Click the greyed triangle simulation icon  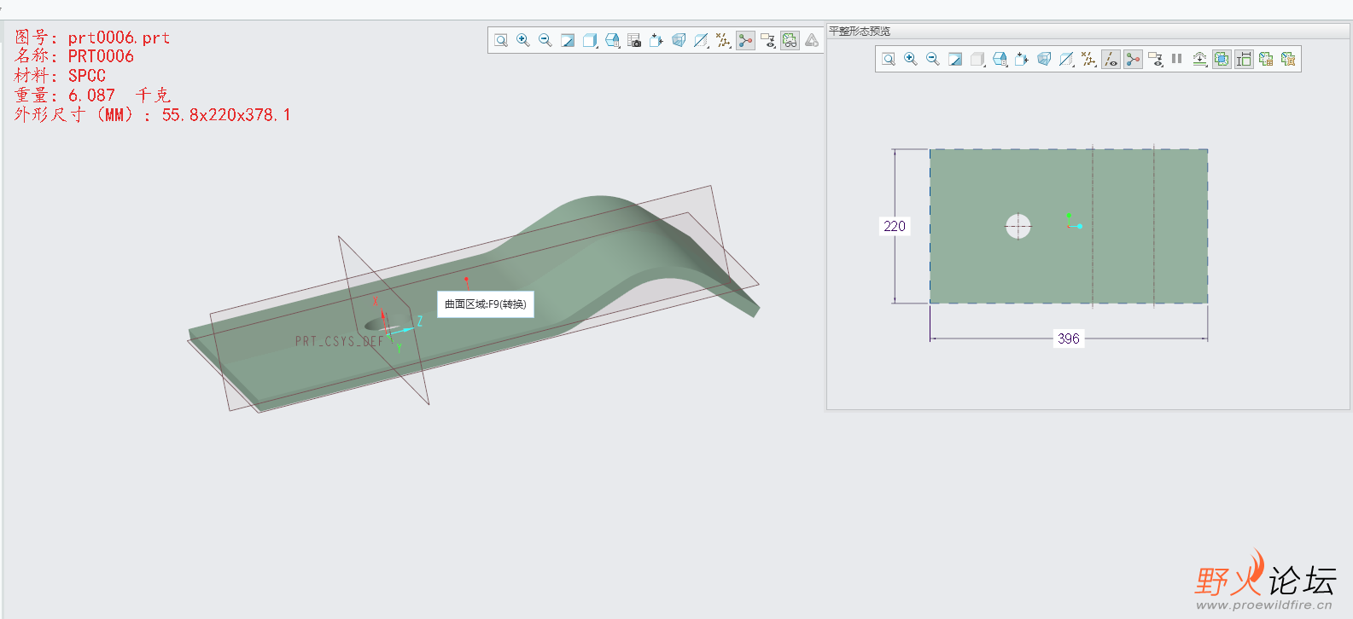(812, 40)
